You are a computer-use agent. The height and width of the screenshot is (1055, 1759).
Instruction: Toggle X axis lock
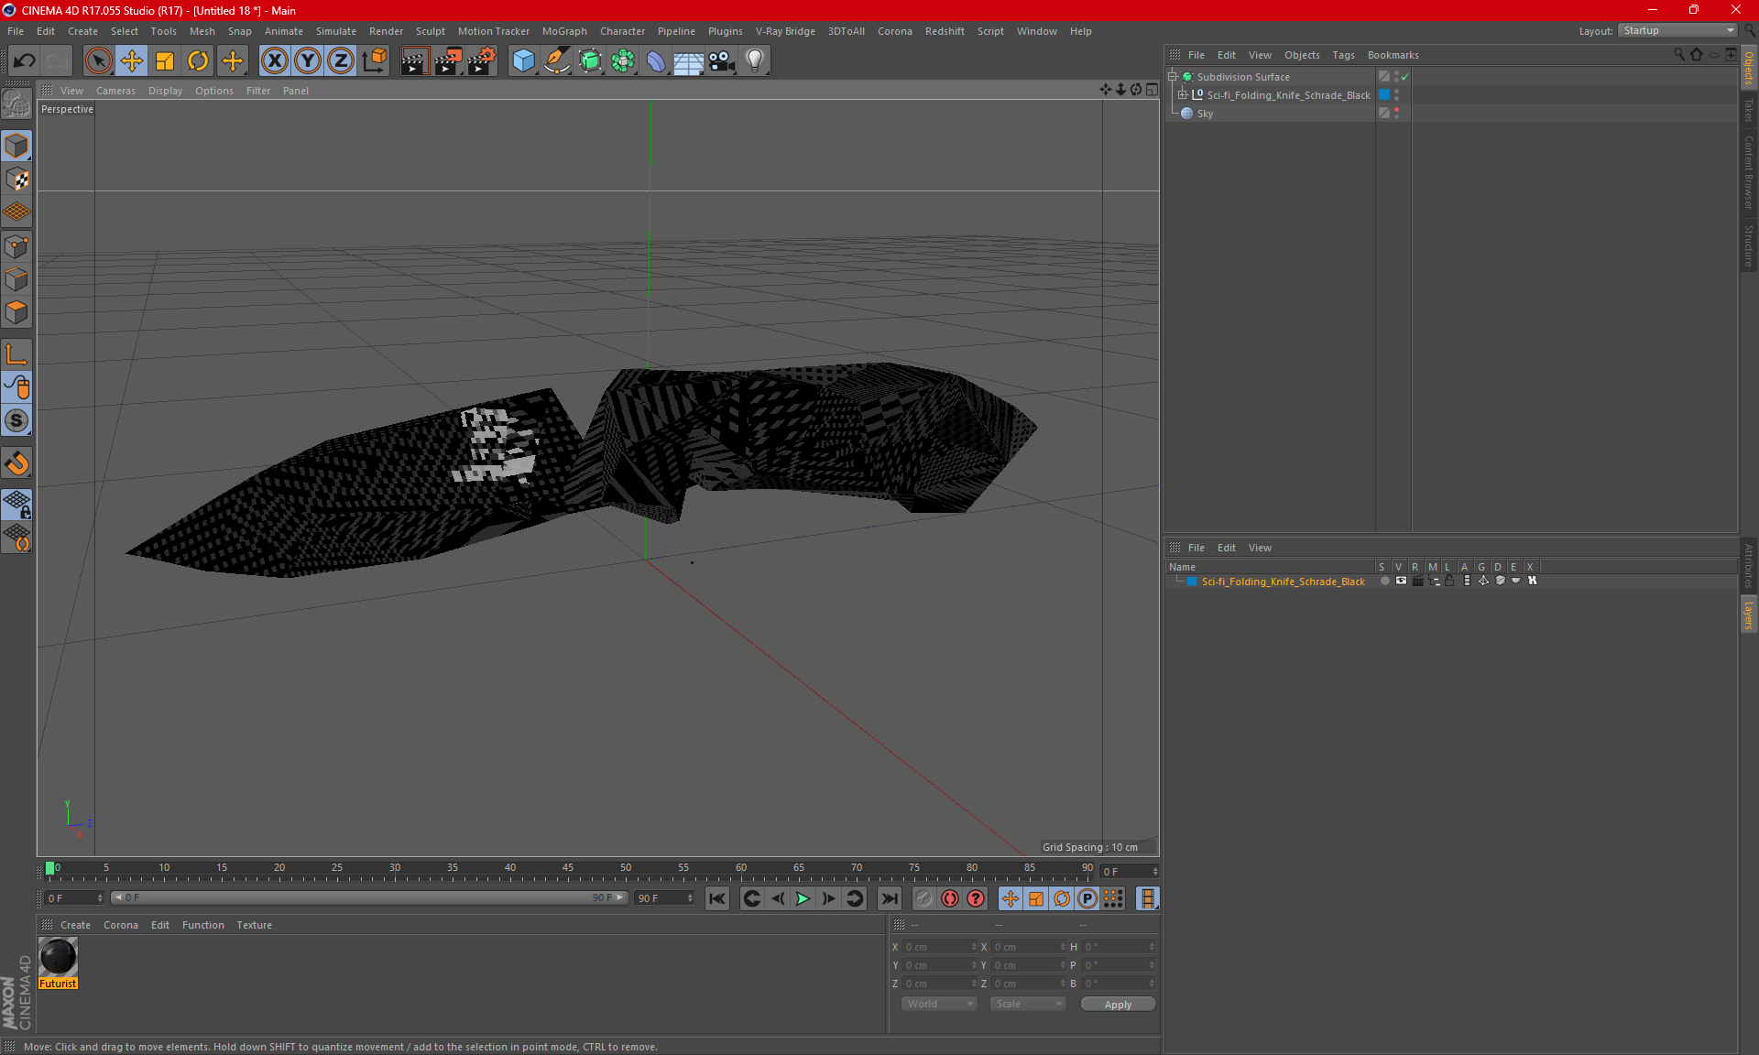tap(274, 61)
